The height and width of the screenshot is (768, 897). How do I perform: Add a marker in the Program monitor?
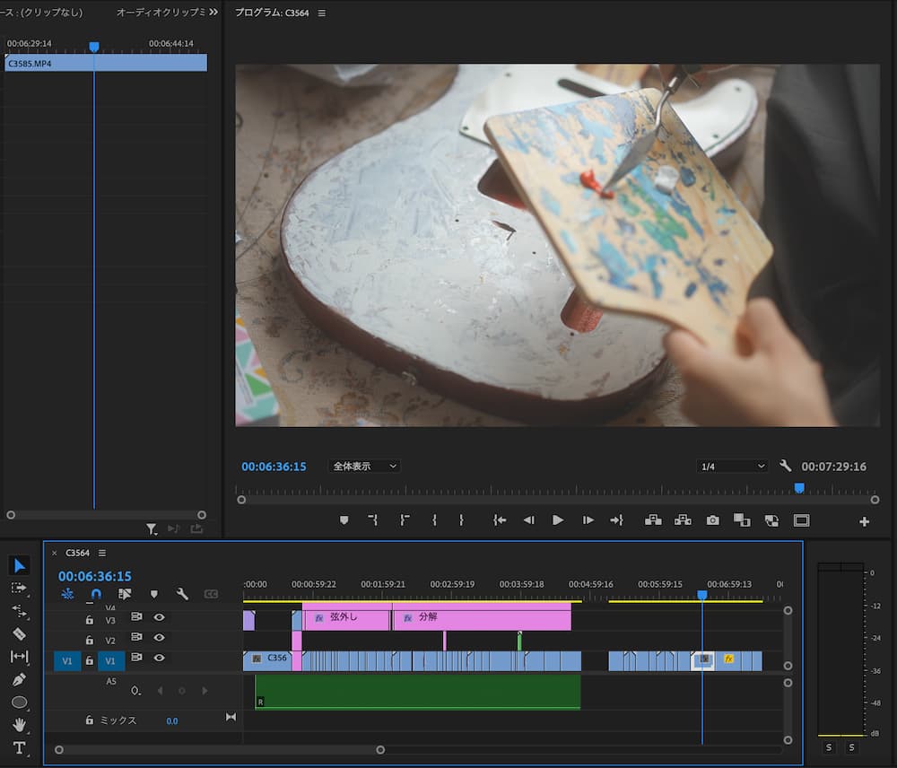pos(344,520)
